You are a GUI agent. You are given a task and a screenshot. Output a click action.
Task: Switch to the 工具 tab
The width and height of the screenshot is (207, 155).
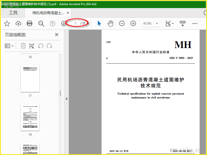tap(13, 13)
